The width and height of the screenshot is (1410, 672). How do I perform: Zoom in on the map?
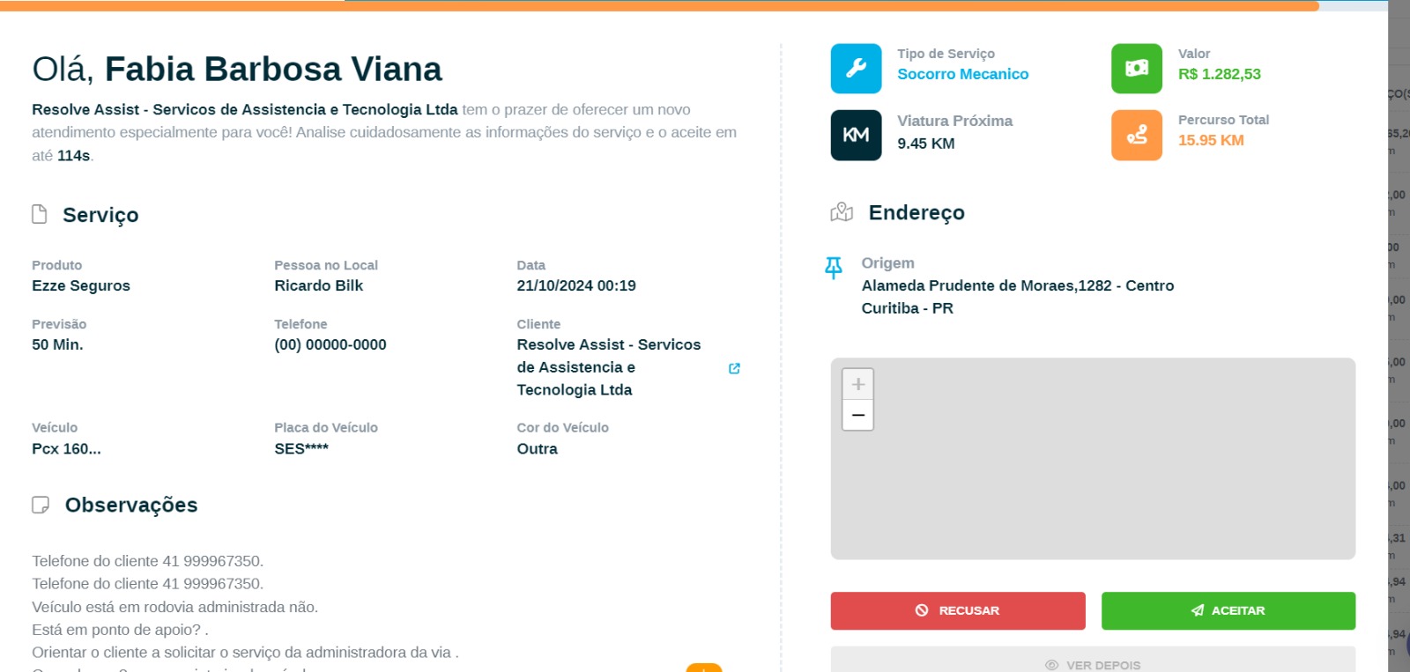[857, 384]
